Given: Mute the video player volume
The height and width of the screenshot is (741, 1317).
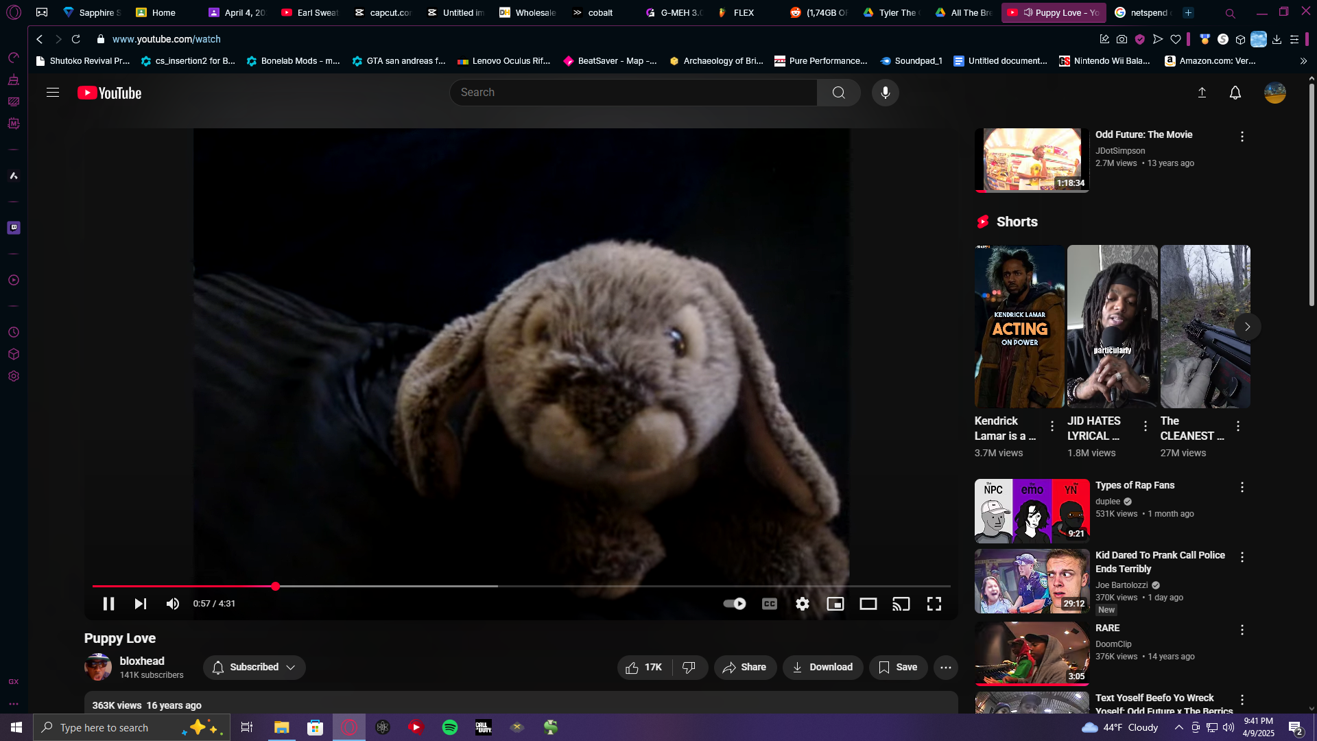Looking at the screenshot, I should pyautogui.click(x=173, y=604).
